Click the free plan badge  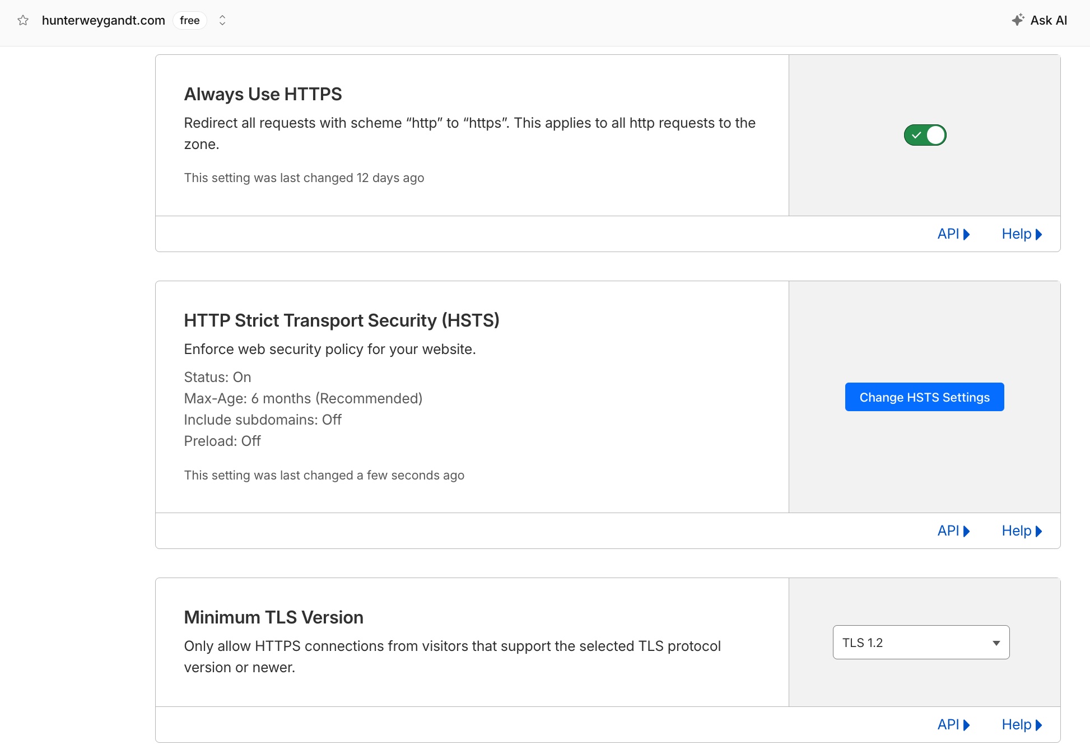pyautogui.click(x=190, y=21)
